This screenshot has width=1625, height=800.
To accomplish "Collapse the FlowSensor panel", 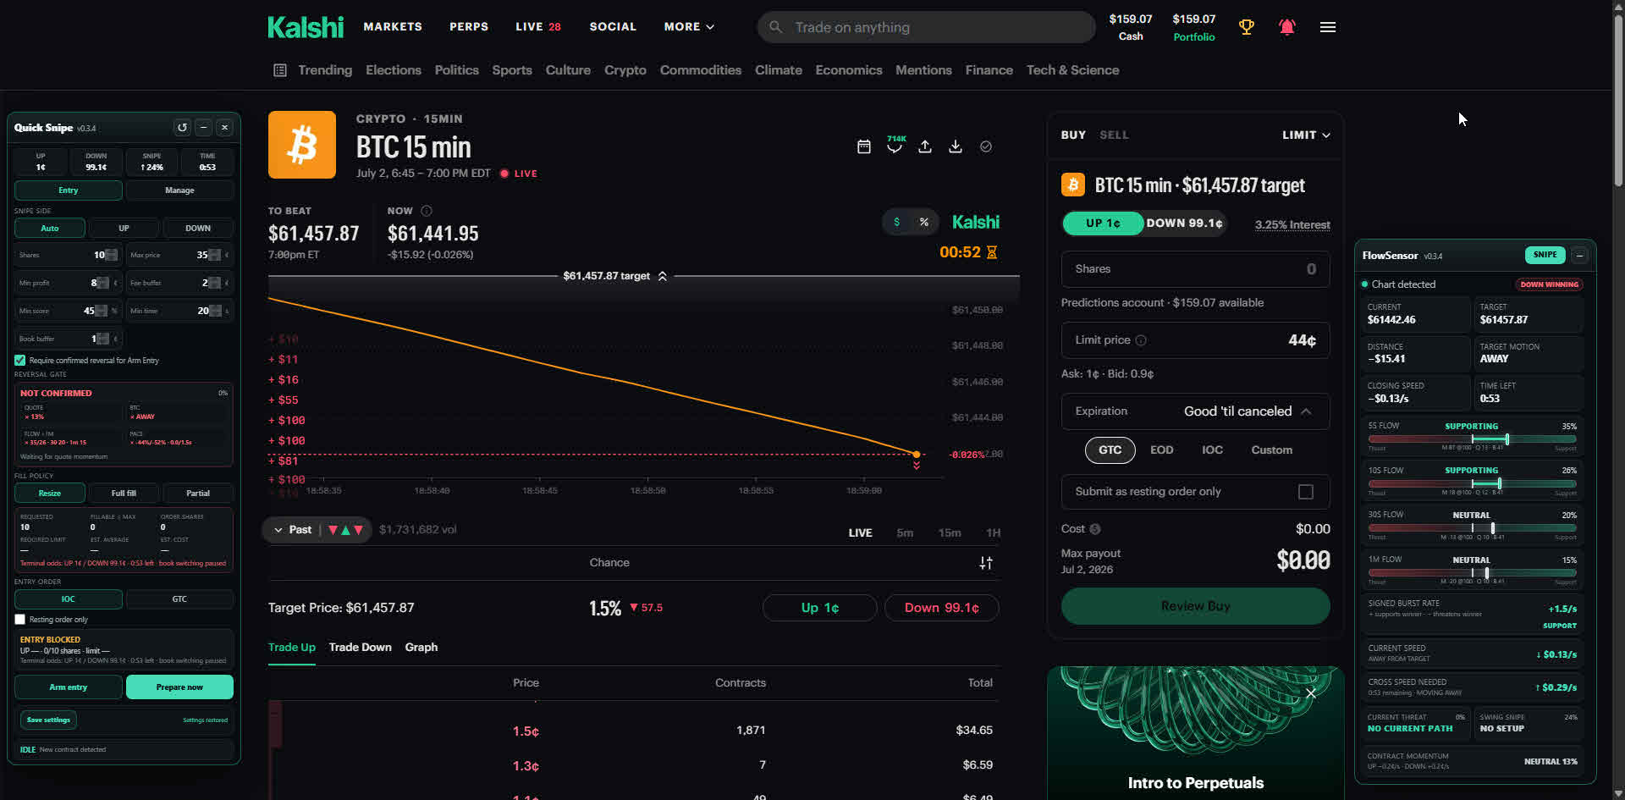I will point(1579,255).
